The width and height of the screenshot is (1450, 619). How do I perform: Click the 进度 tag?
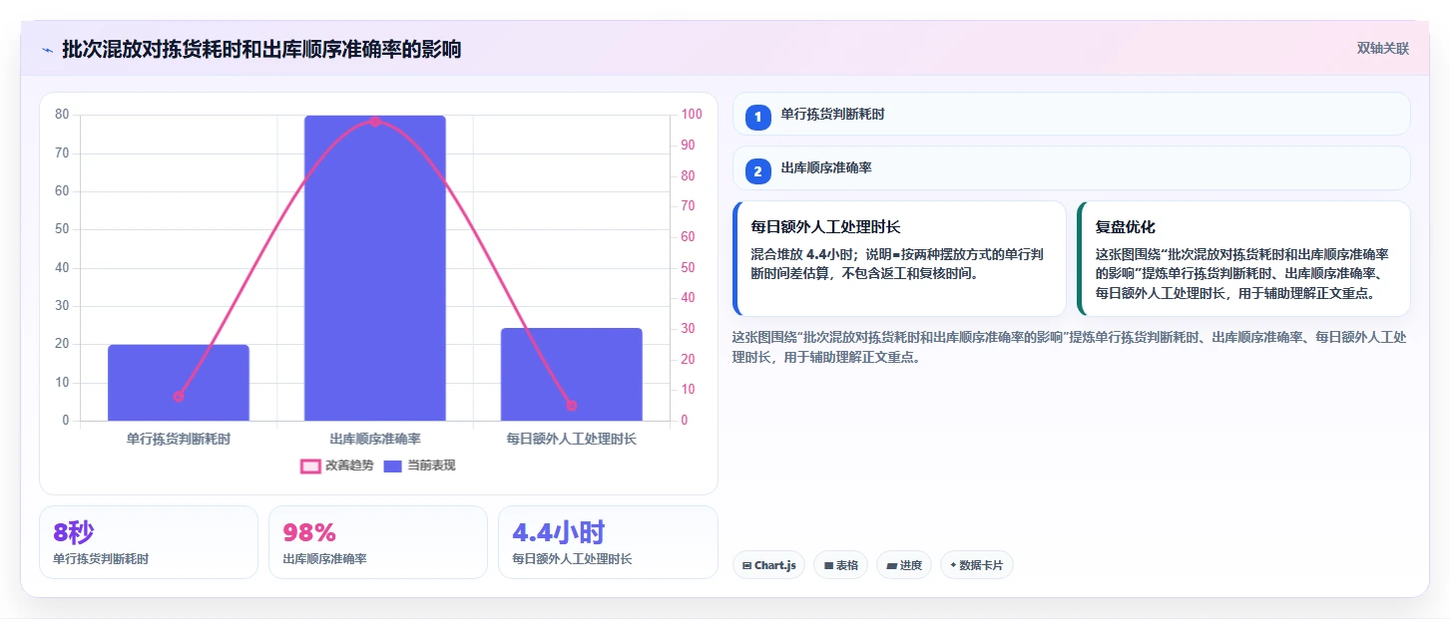tap(904, 565)
